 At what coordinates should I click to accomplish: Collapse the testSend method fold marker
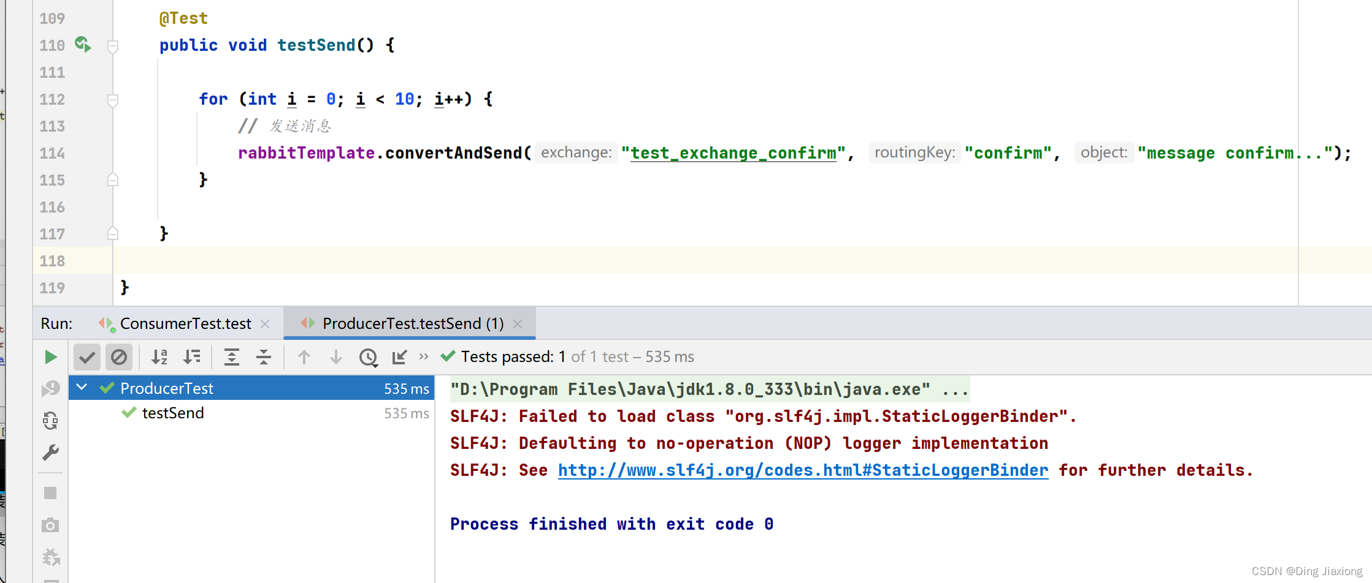click(x=113, y=46)
